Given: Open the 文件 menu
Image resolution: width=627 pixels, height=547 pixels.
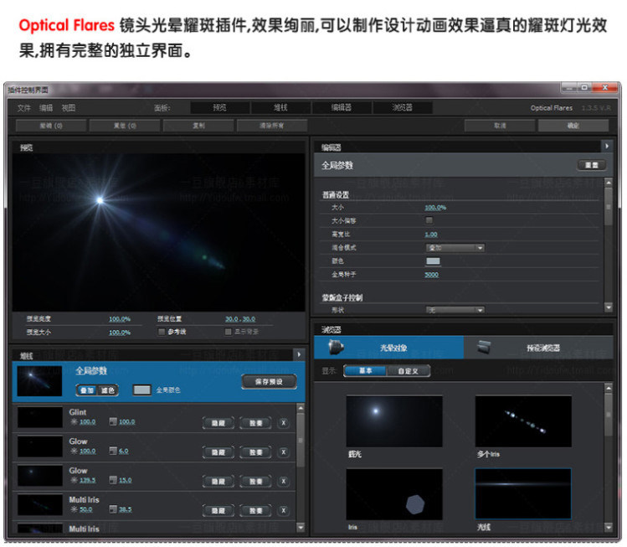Looking at the screenshot, I should coord(23,108).
